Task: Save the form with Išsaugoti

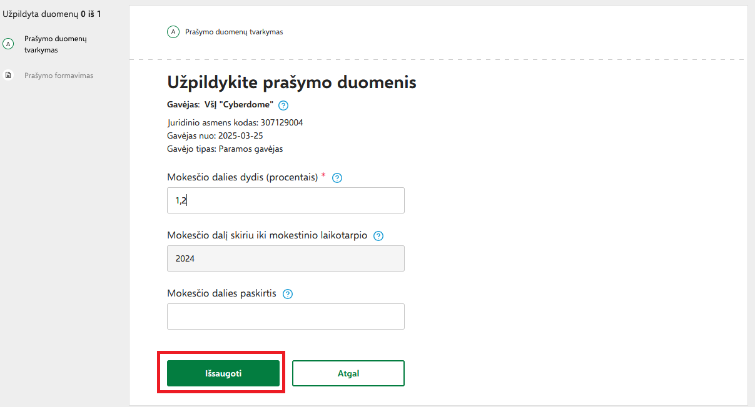Action: (223, 373)
